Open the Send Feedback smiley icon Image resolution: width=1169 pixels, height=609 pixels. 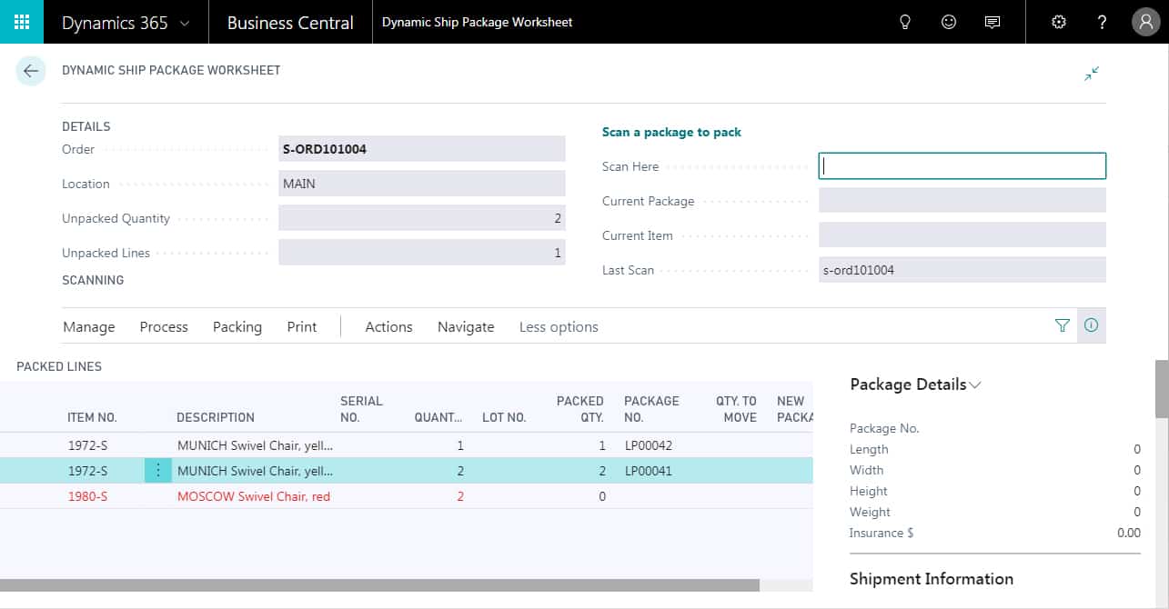(949, 22)
